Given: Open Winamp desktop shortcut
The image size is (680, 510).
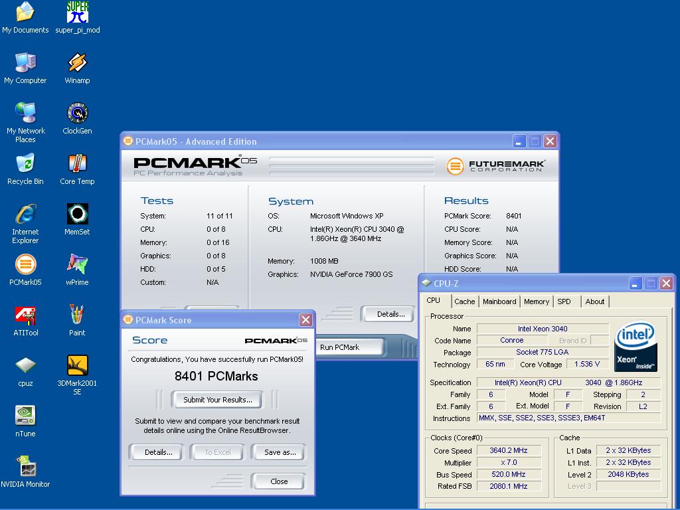Looking at the screenshot, I should coord(77,68).
